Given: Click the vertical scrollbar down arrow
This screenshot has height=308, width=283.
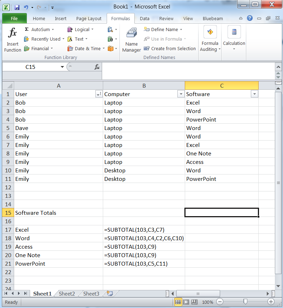Looking at the screenshot, I should [278, 286].
